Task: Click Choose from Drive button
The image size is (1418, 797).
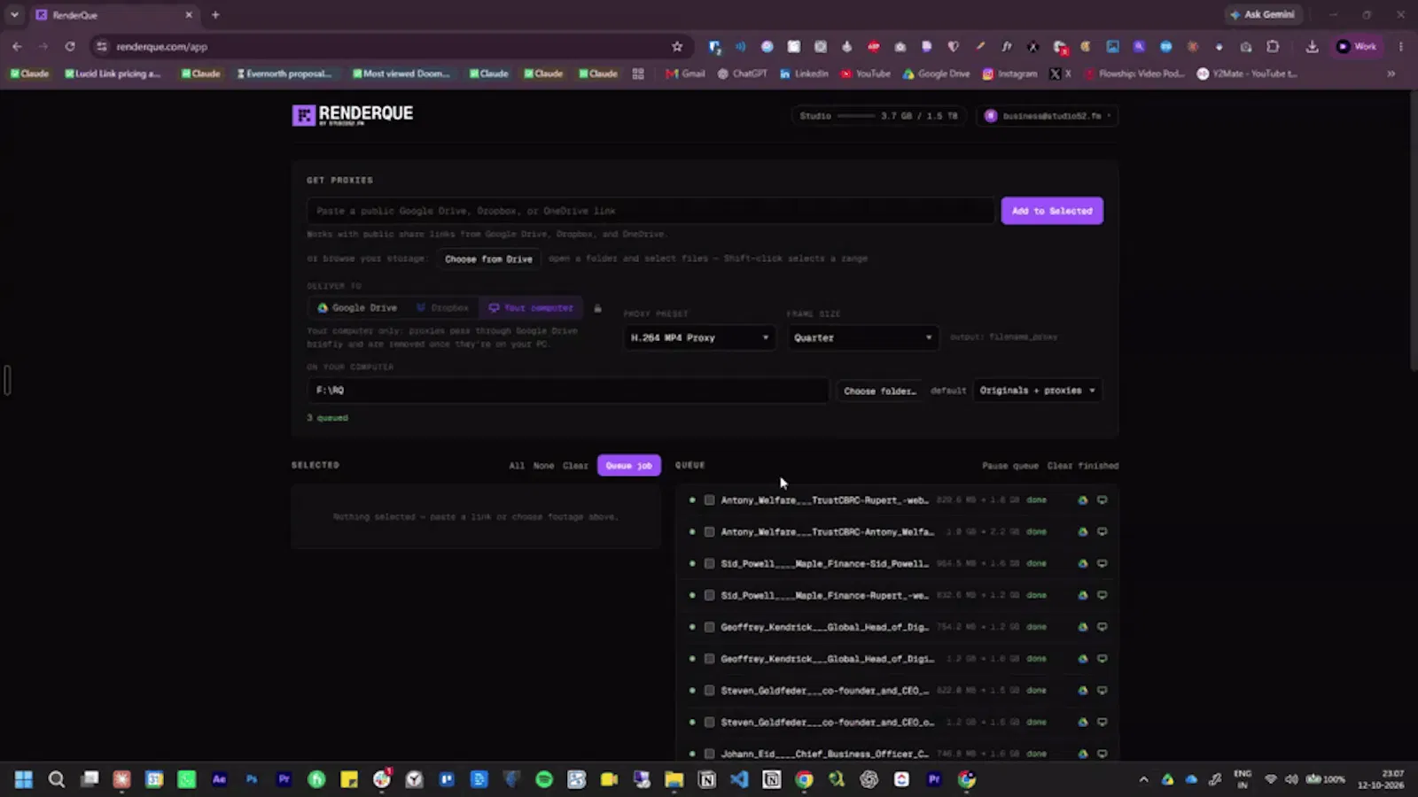Action: pos(488,259)
